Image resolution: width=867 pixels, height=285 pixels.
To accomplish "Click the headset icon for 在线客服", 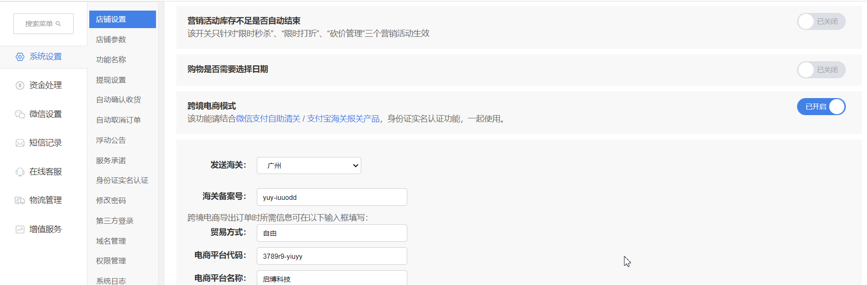I will [x=20, y=172].
